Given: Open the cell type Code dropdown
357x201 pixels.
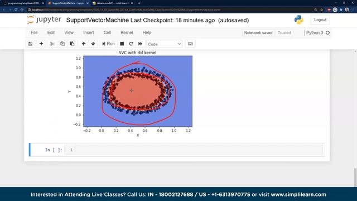Looking at the screenshot, I should 164,44.
